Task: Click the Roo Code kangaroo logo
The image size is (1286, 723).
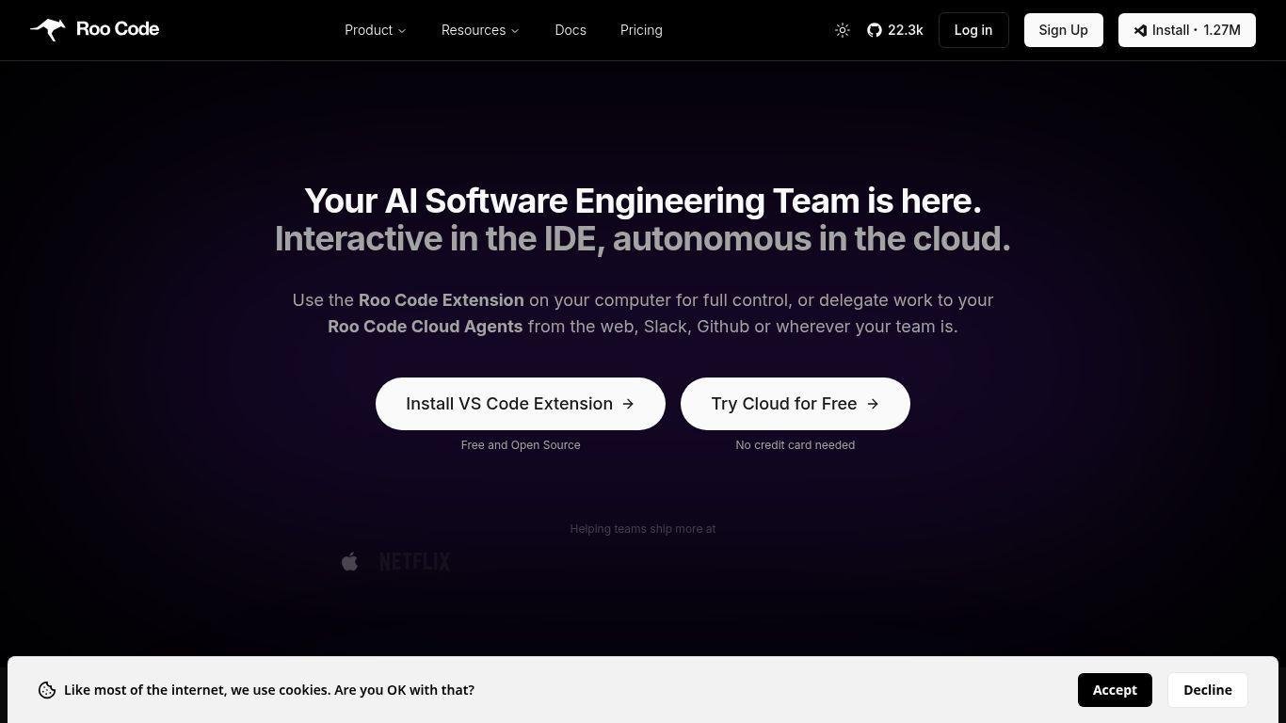Action: (x=48, y=30)
